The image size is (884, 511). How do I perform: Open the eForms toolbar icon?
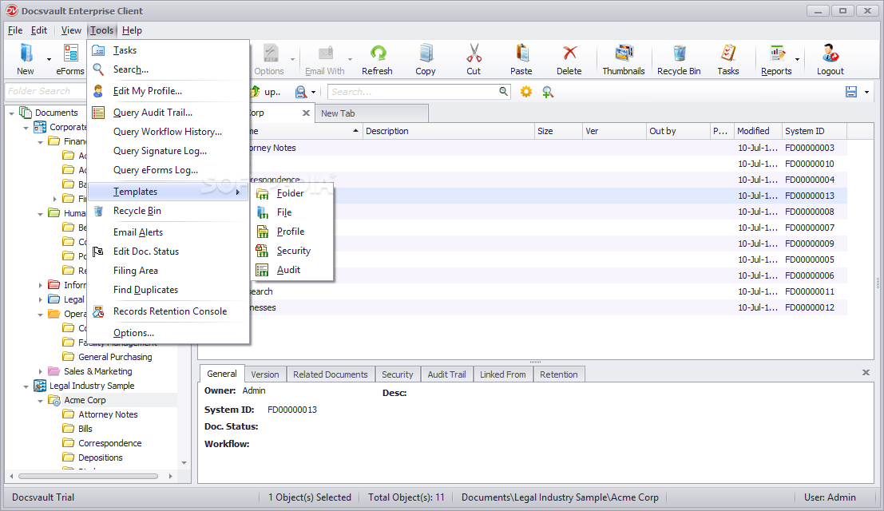[x=71, y=53]
